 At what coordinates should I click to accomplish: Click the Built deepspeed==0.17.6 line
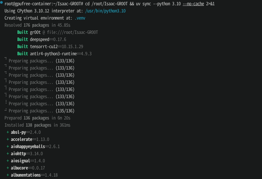pos(42,39)
